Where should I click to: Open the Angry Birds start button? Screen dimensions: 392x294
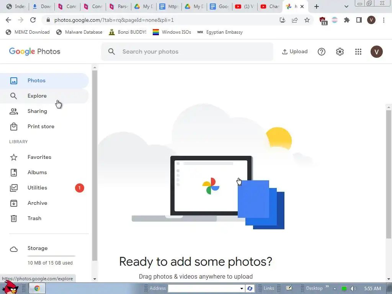pyautogui.click(x=10, y=287)
